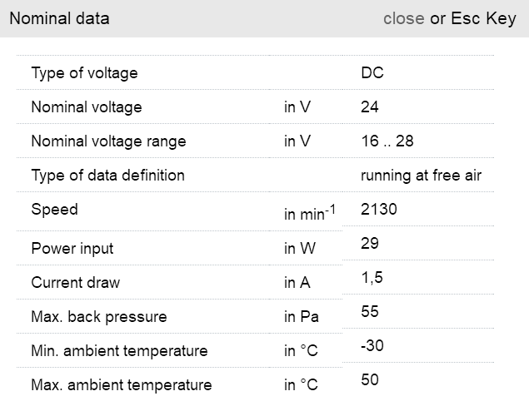
Task: Click the close link in the header
Action: pos(403,18)
